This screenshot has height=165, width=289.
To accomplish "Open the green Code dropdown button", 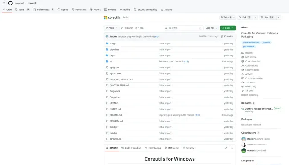I will (x=228, y=28).
